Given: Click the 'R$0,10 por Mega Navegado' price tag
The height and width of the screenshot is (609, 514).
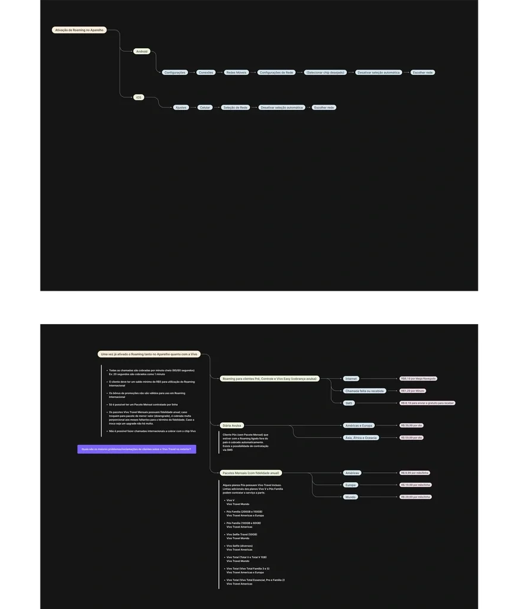Looking at the screenshot, I should click(418, 378).
